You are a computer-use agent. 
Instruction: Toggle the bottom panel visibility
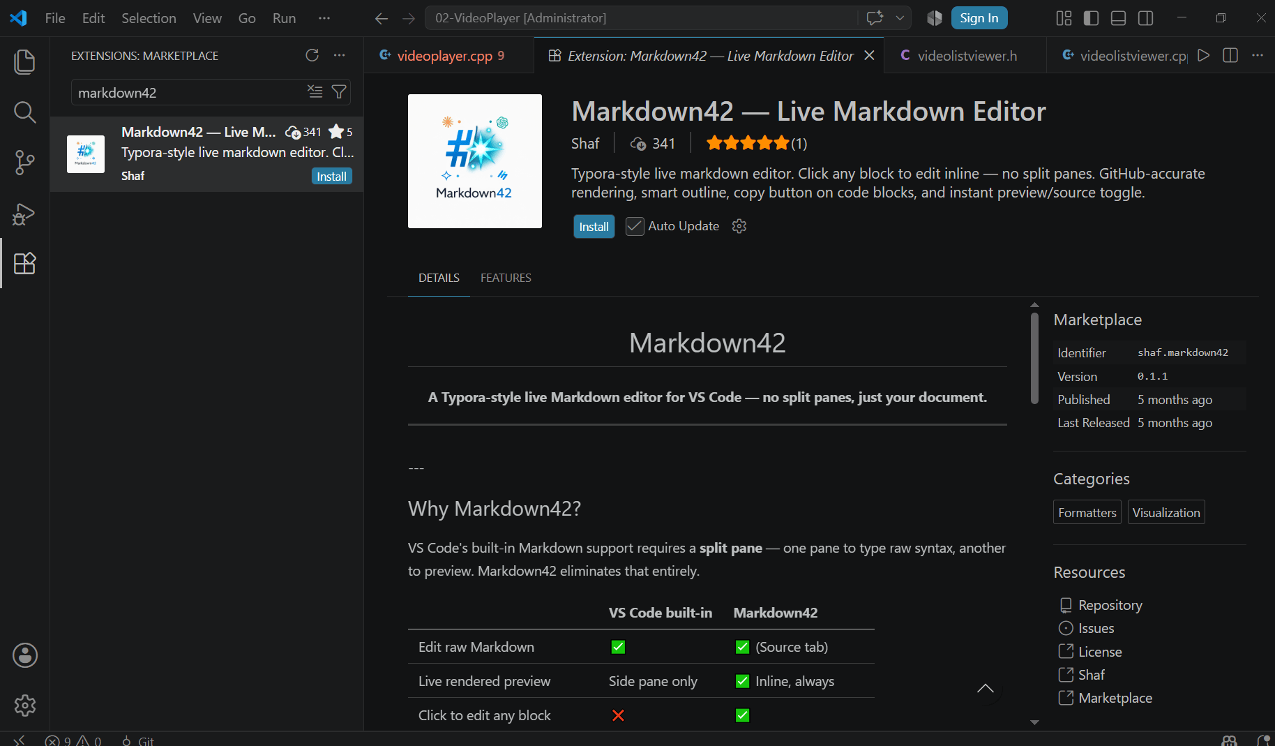(1118, 18)
